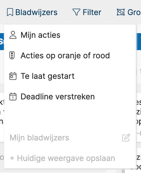
Task: Edit Mijn bladwijzers with pencil icon
Action: tap(126, 137)
